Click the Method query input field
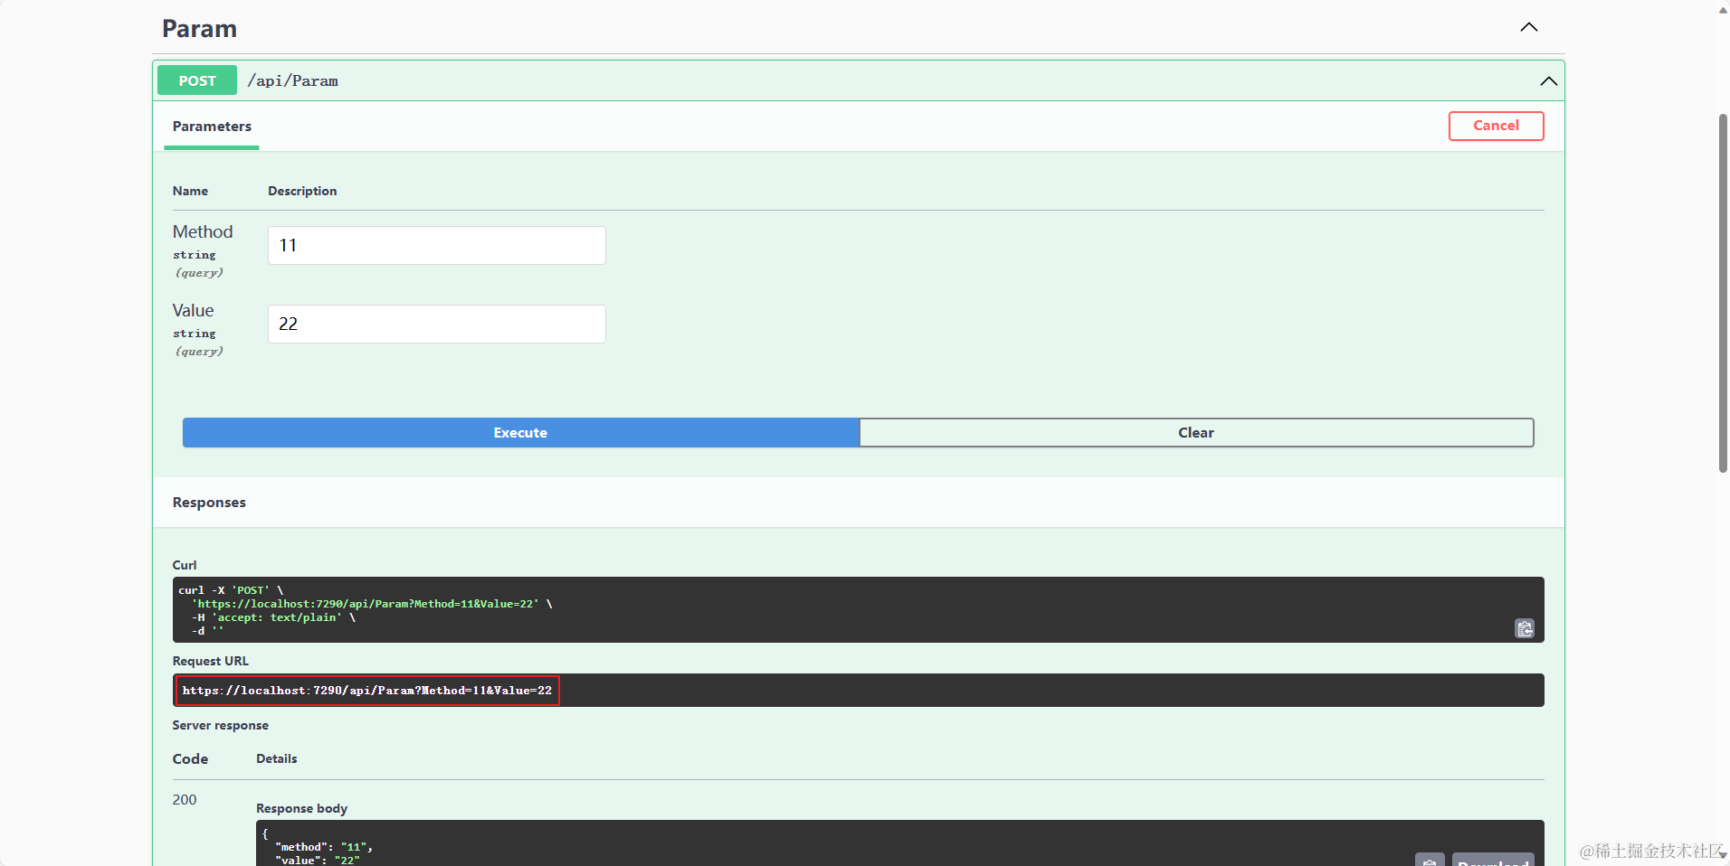This screenshot has height=866, width=1730. pos(436,245)
